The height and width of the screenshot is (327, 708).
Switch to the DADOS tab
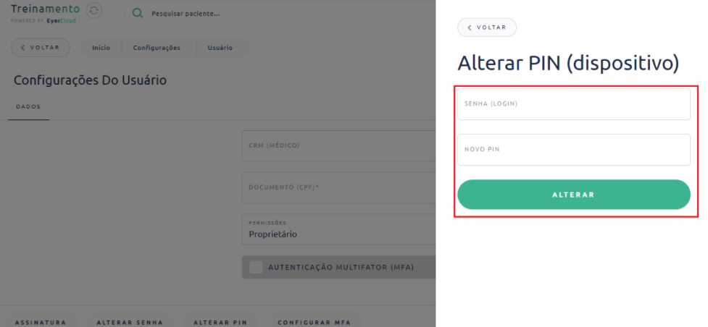28,106
